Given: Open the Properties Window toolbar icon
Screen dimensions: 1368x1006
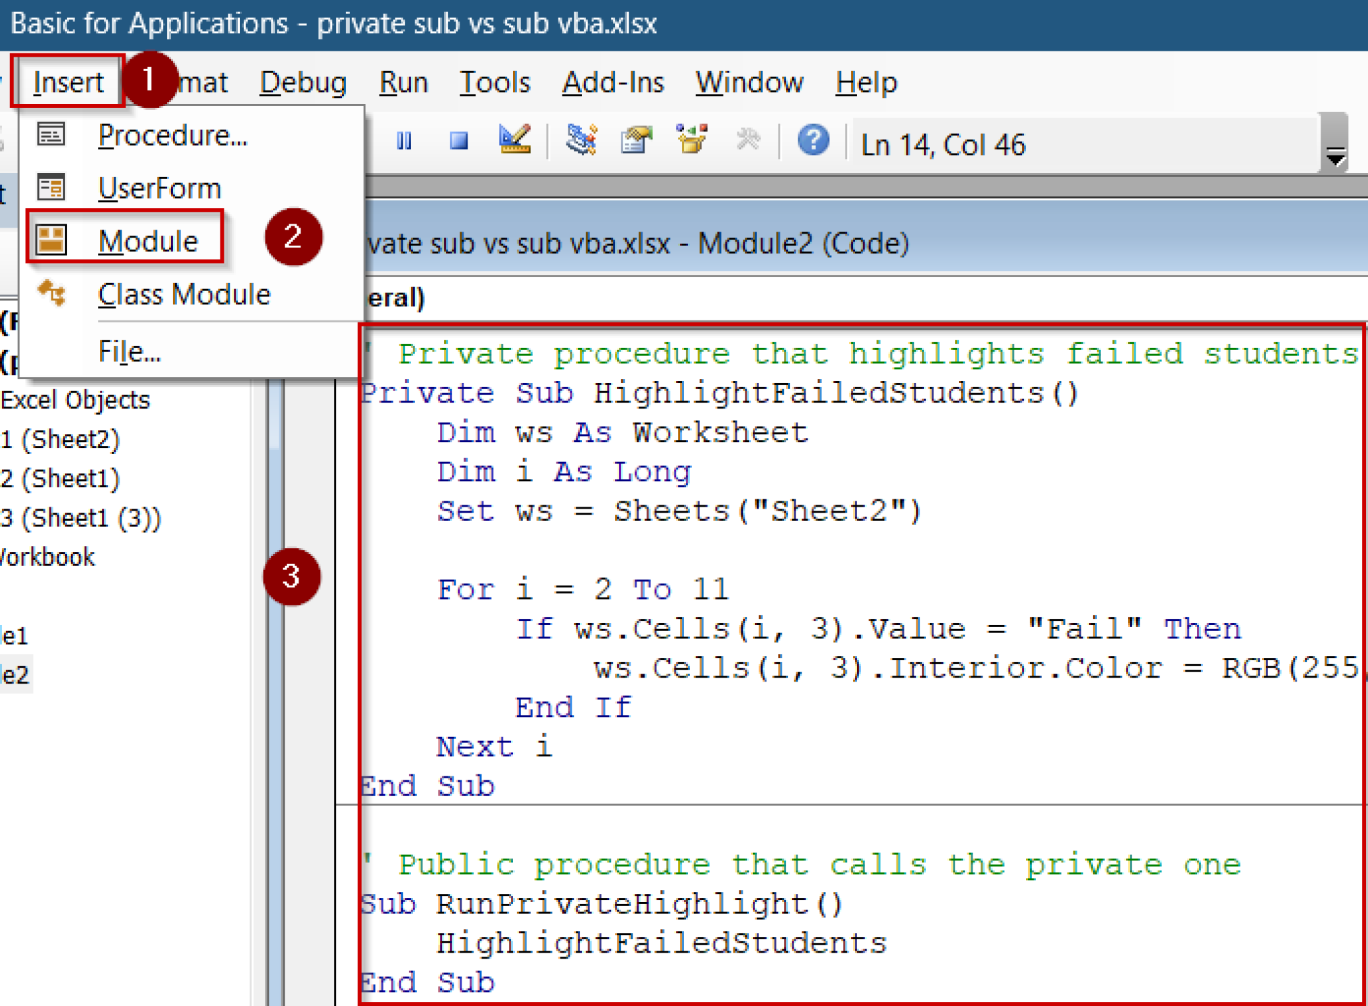Looking at the screenshot, I should (x=636, y=139).
